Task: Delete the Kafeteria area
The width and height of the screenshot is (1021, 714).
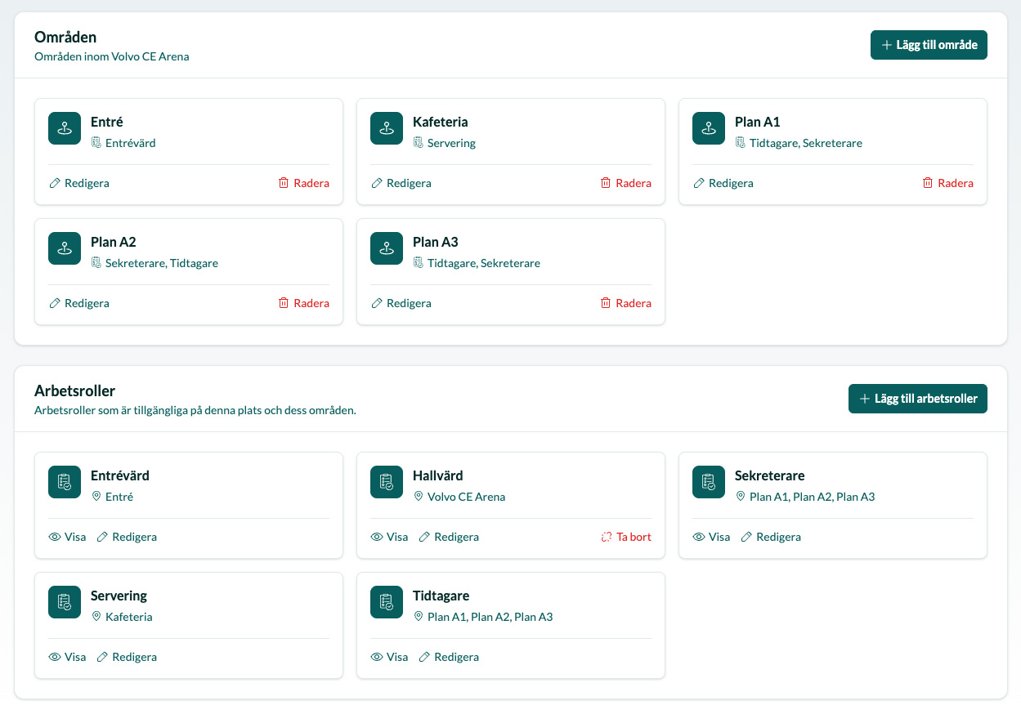Action: pos(625,183)
